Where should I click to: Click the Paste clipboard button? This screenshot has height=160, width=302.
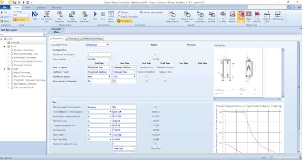coord(5,21)
